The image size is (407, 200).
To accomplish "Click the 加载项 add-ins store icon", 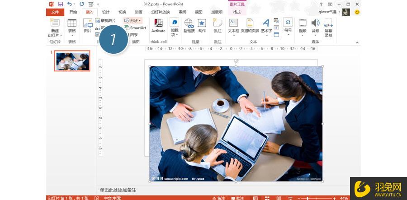I will 175,22.
